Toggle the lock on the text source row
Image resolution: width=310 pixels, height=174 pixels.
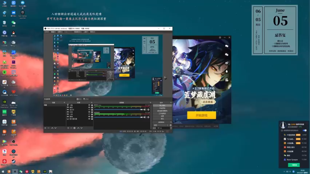pyautogui.click(x=92, y=105)
